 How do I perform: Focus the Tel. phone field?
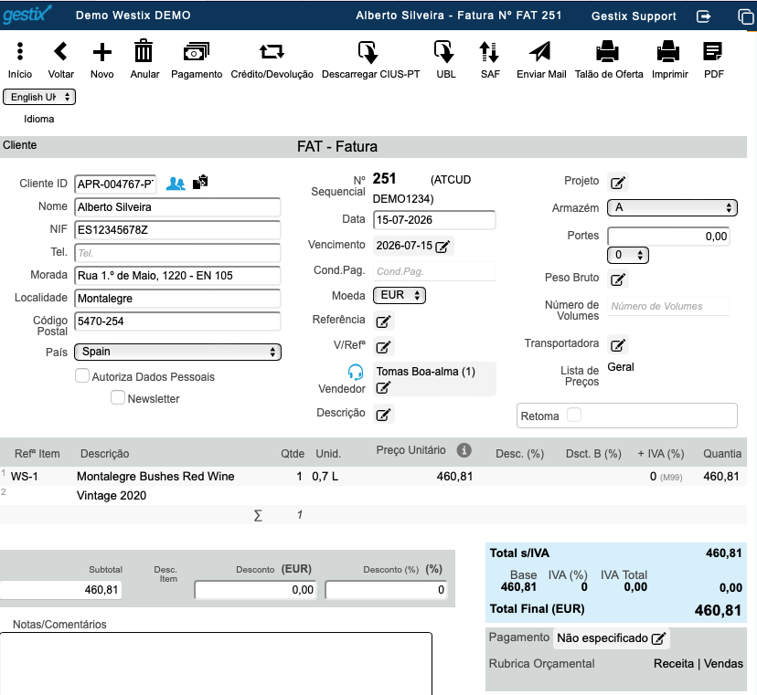pos(177,253)
